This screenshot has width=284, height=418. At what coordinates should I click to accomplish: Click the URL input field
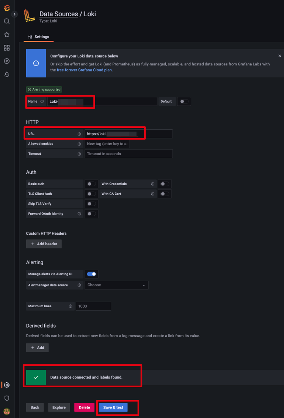click(129, 134)
